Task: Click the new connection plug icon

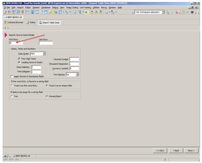Action: click(106, 12)
